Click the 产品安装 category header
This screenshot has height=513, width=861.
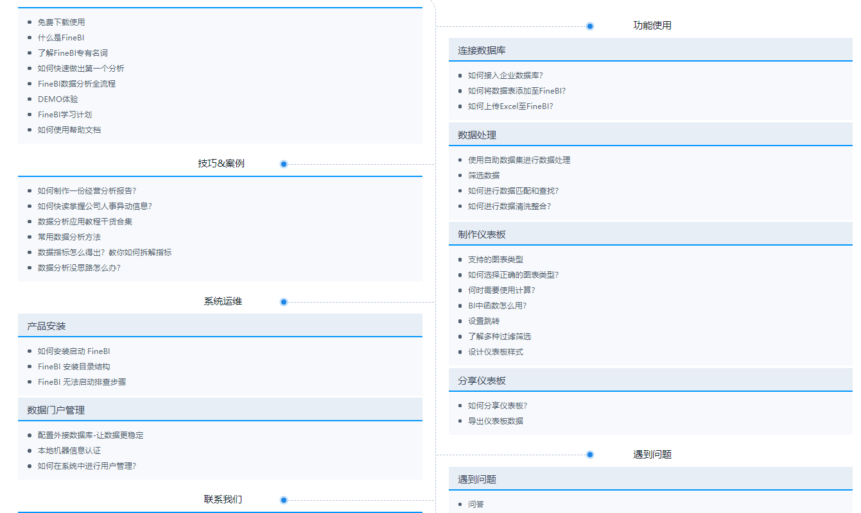(220, 326)
